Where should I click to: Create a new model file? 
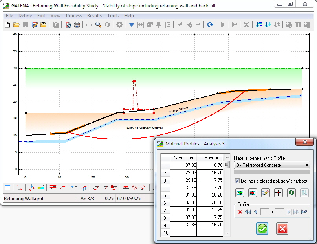click(7, 25)
